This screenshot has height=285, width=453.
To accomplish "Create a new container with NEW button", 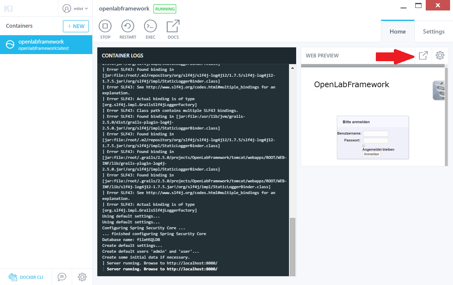I will pyautogui.click(x=75, y=26).
